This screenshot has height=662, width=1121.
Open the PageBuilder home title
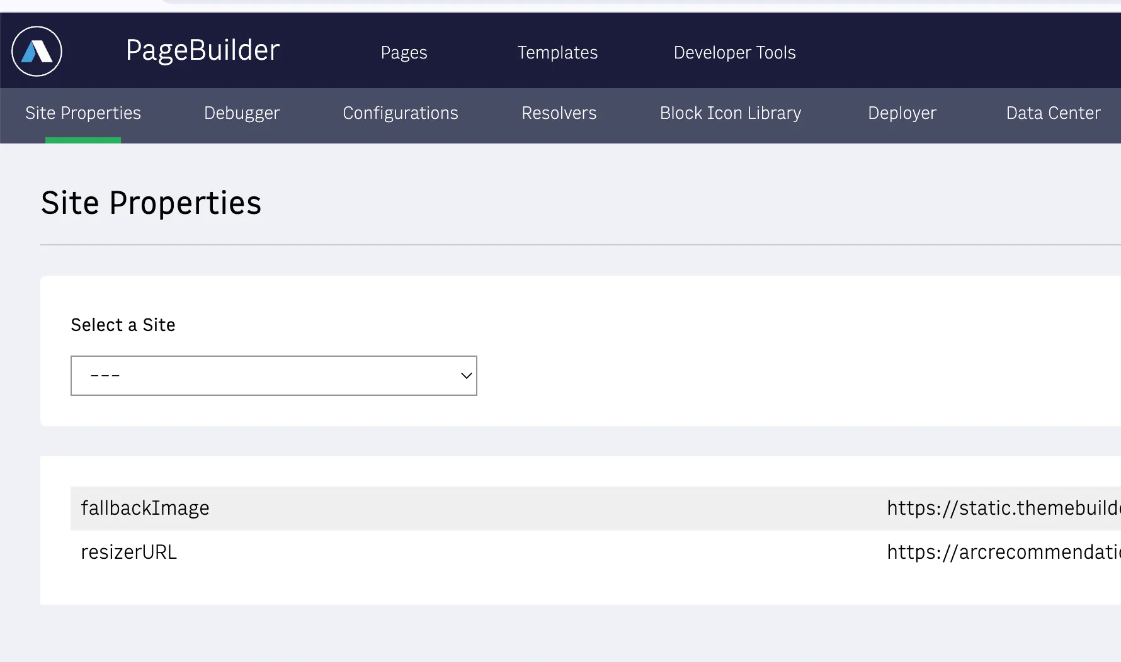tap(203, 50)
